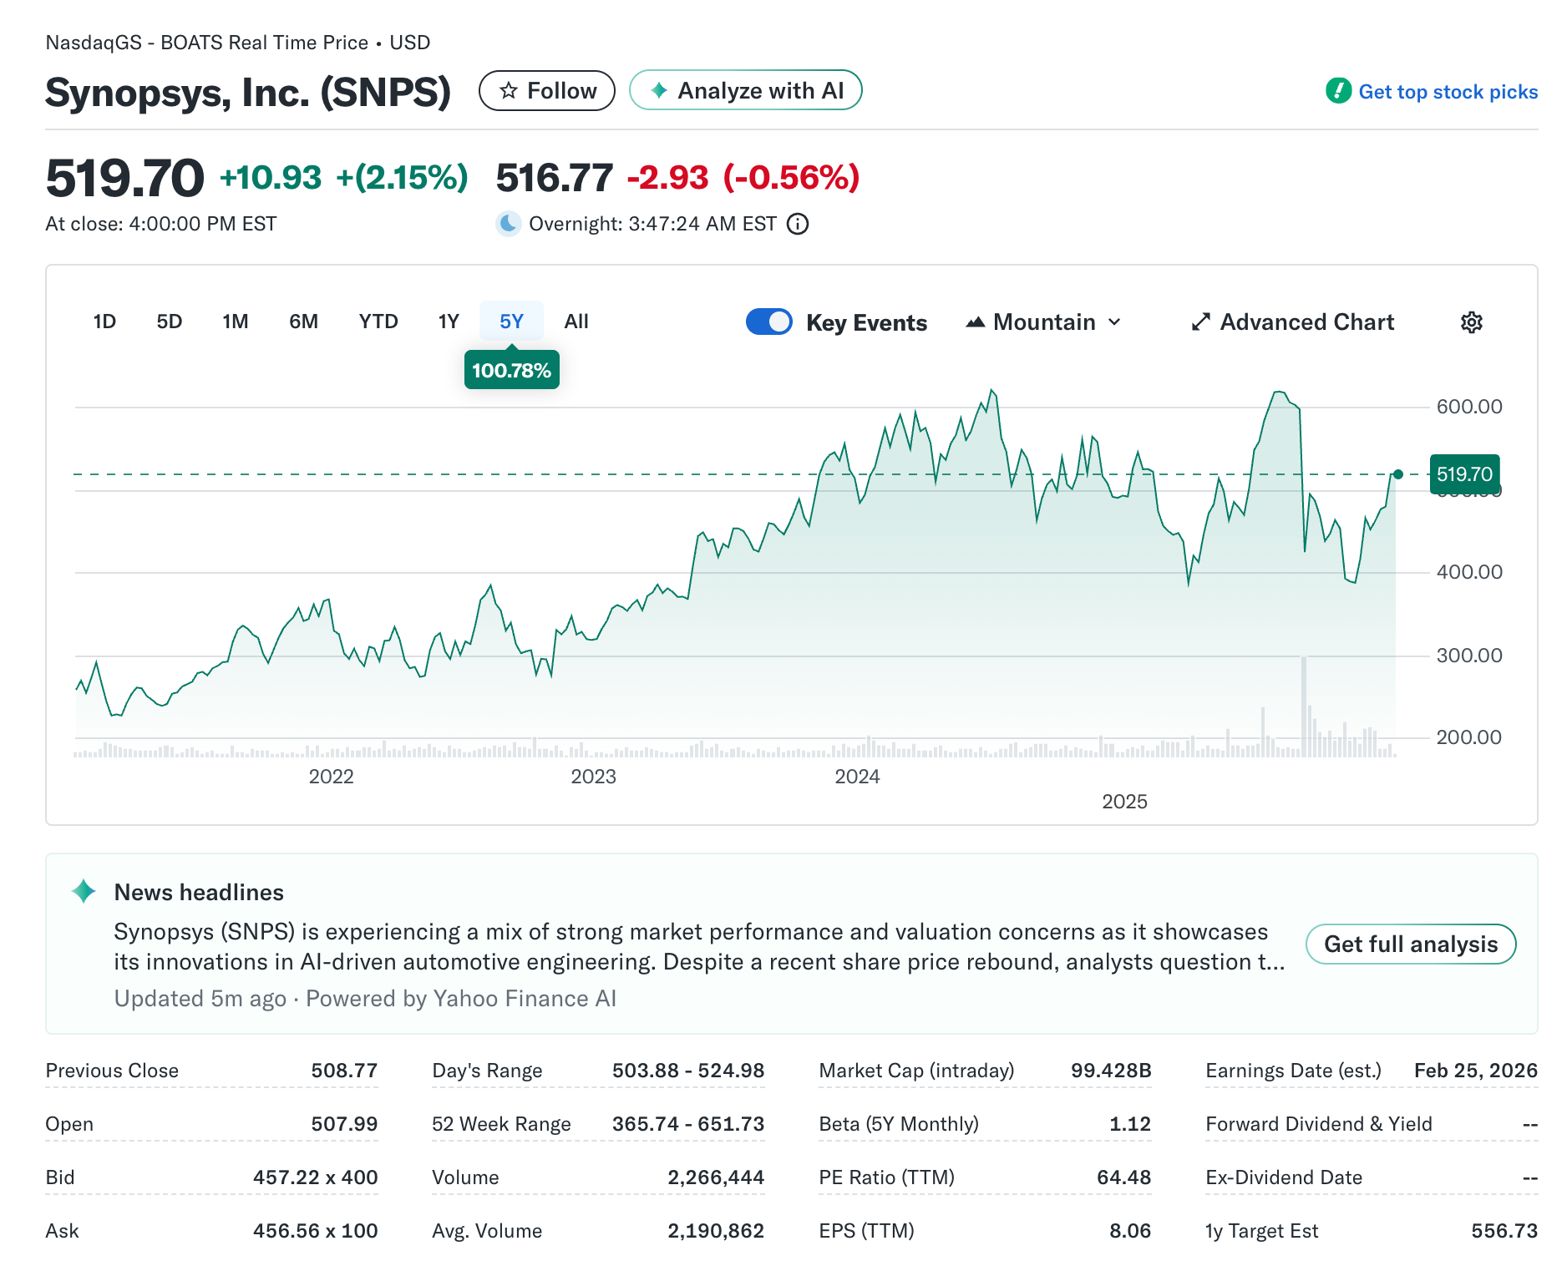Click the chart endpoint price marker dot

coord(1397,474)
